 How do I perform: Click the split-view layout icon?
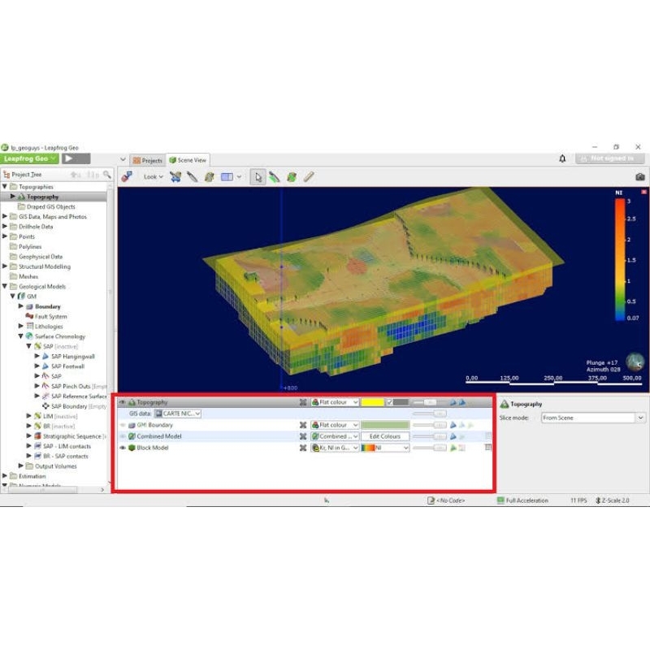click(227, 177)
